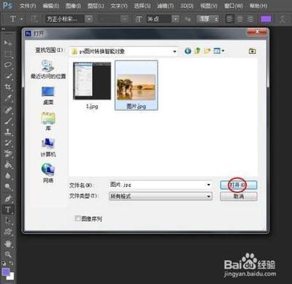Image resolution: width=292 pixels, height=284 pixels.
Task: Select the Healing Brush tool
Action: (x=8, y=110)
